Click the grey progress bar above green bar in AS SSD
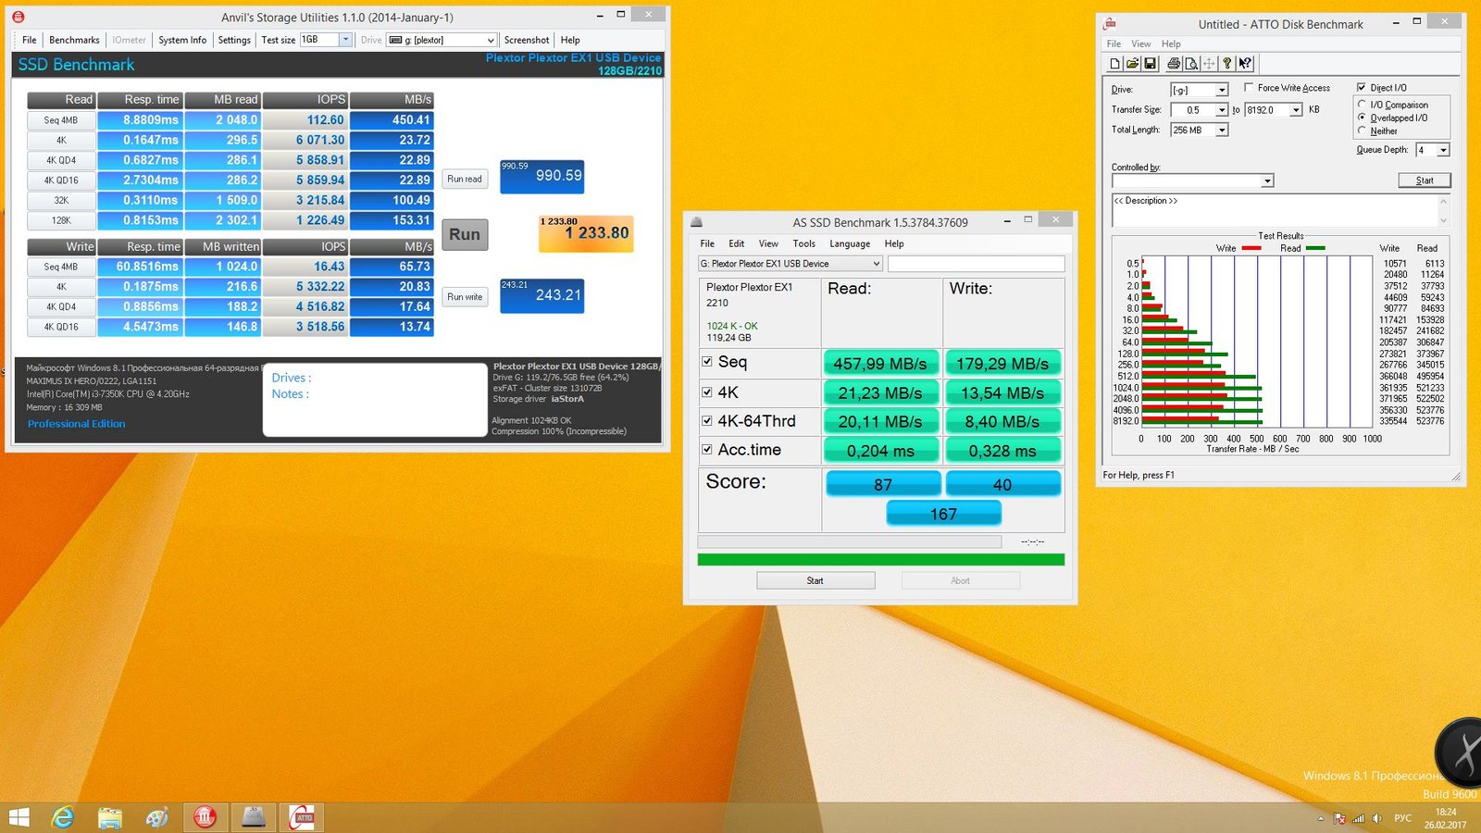 849,541
